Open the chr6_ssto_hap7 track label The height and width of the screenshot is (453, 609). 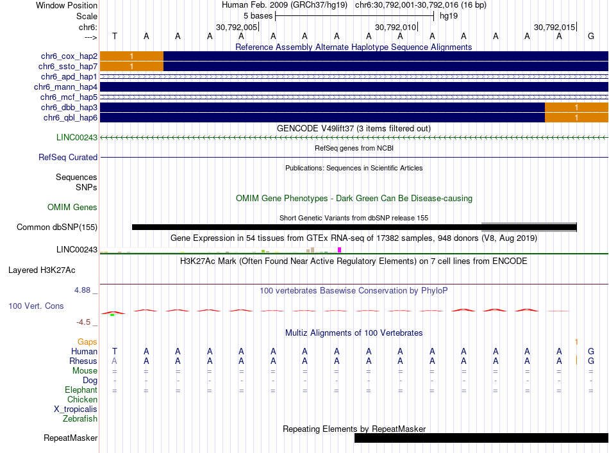pos(67,67)
